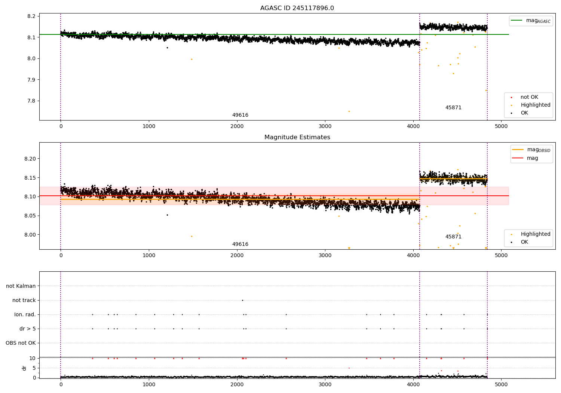
Task: Click the '7.9' y-tick label in top plot
Action: pos(31,80)
